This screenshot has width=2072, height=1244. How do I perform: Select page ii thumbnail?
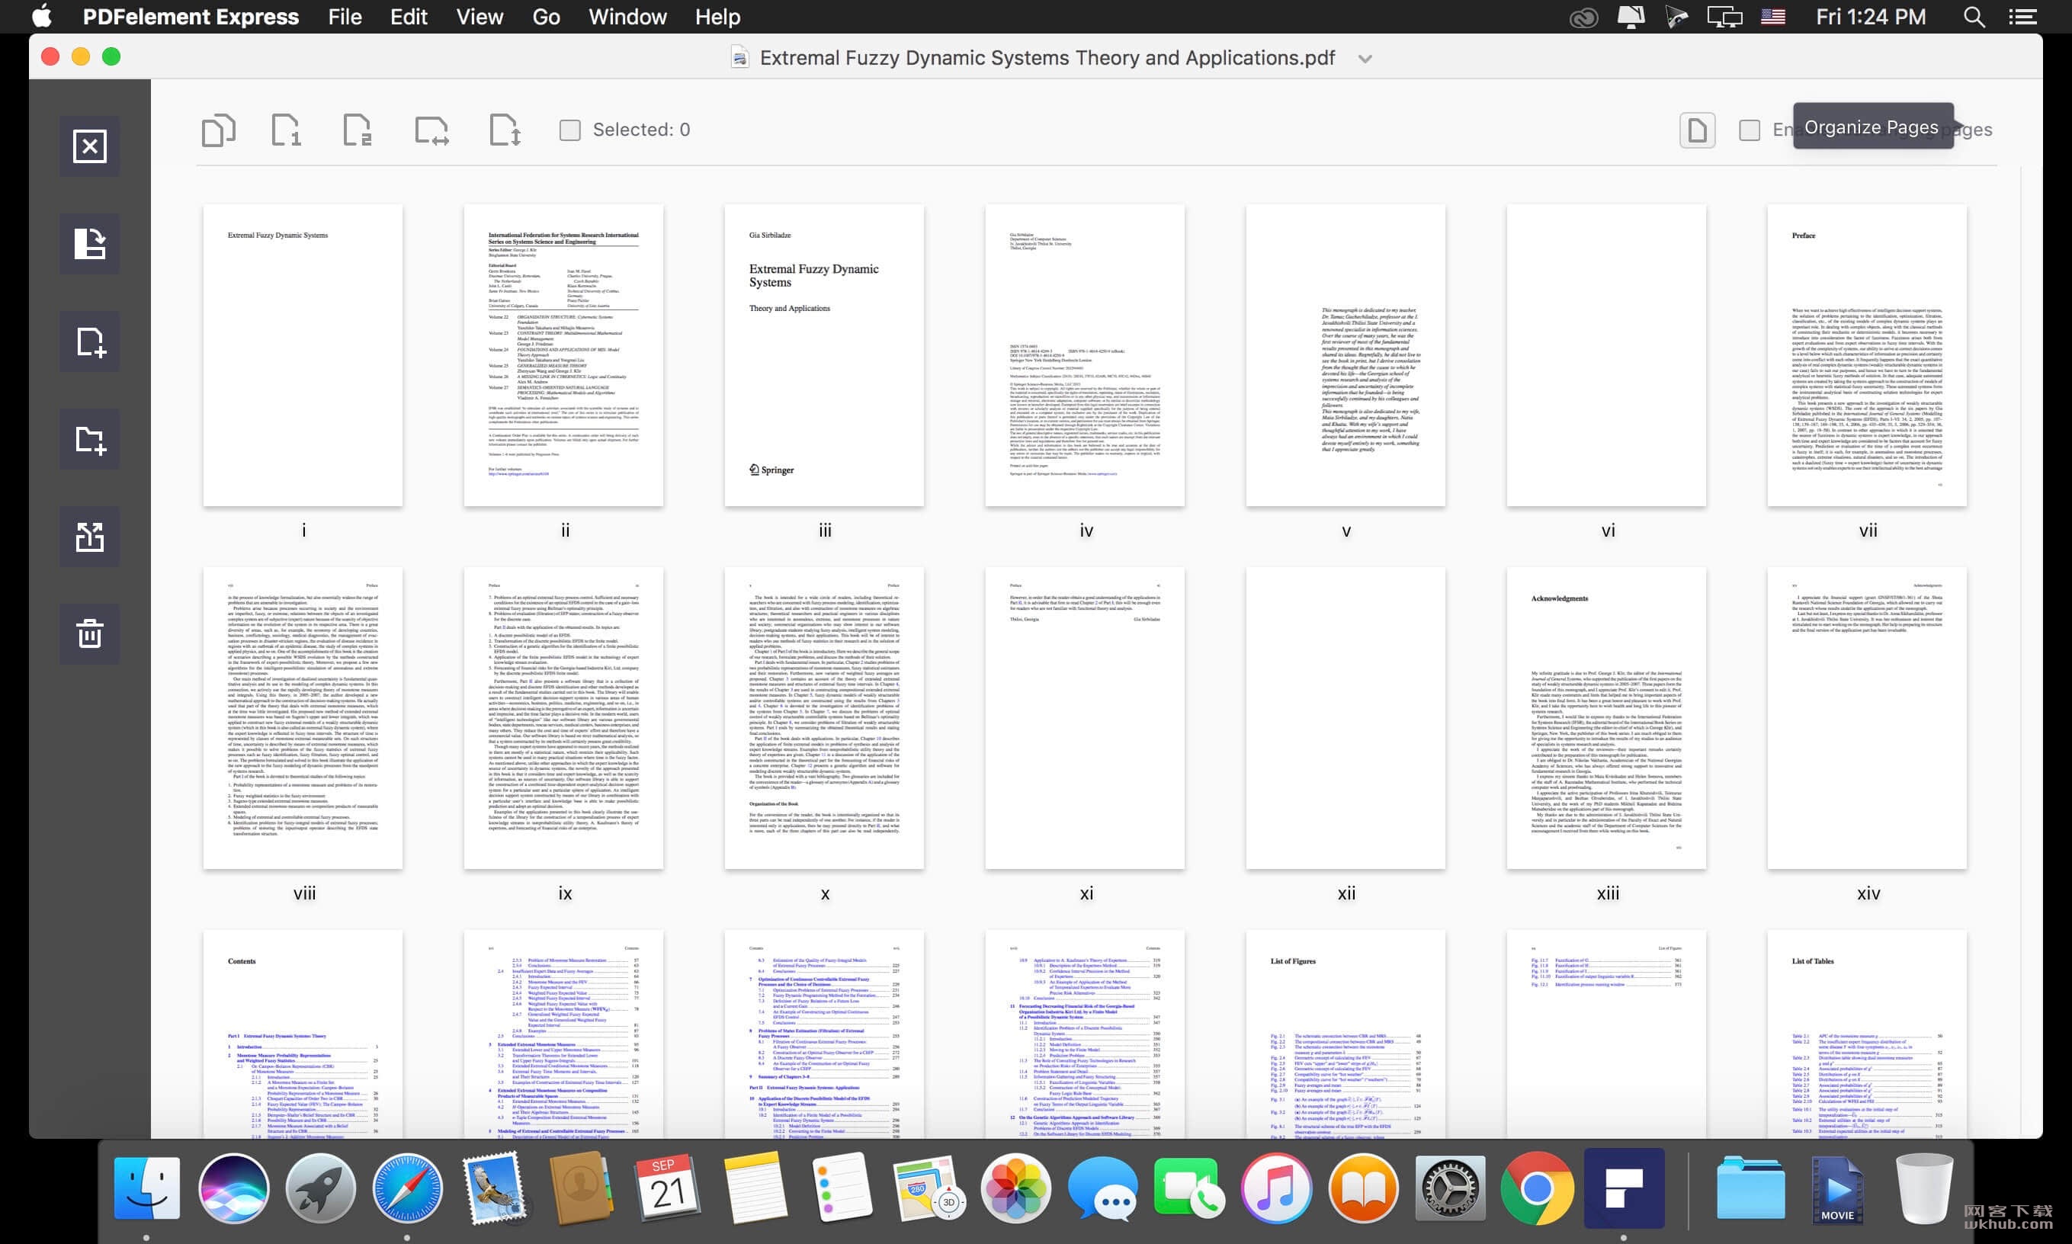(x=563, y=355)
